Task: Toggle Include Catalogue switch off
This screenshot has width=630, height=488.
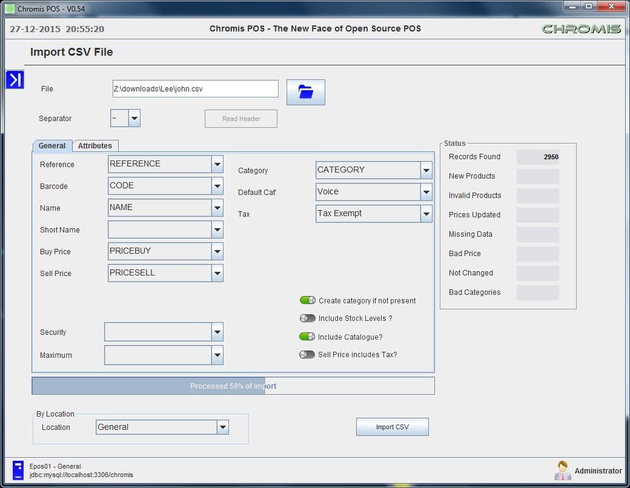Action: tap(307, 337)
